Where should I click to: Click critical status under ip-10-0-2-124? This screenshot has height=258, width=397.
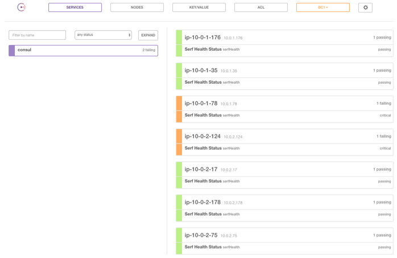tap(385, 148)
